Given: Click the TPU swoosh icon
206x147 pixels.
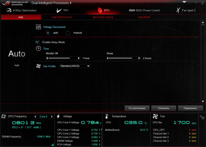Looking at the screenshot, I should point(59,10).
